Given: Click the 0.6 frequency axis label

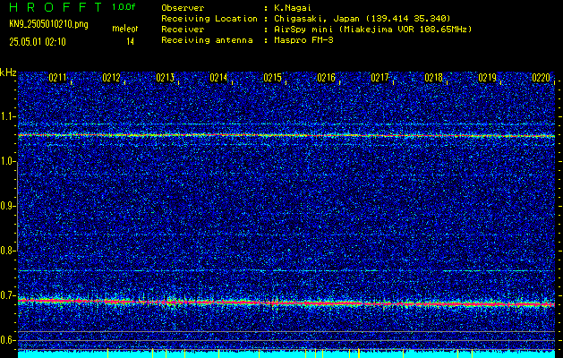Looking at the screenshot, I should click(x=7, y=340).
